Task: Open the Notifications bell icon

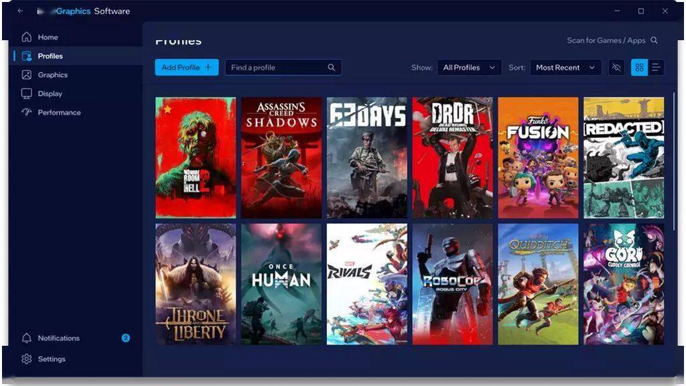Action: [x=27, y=338]
